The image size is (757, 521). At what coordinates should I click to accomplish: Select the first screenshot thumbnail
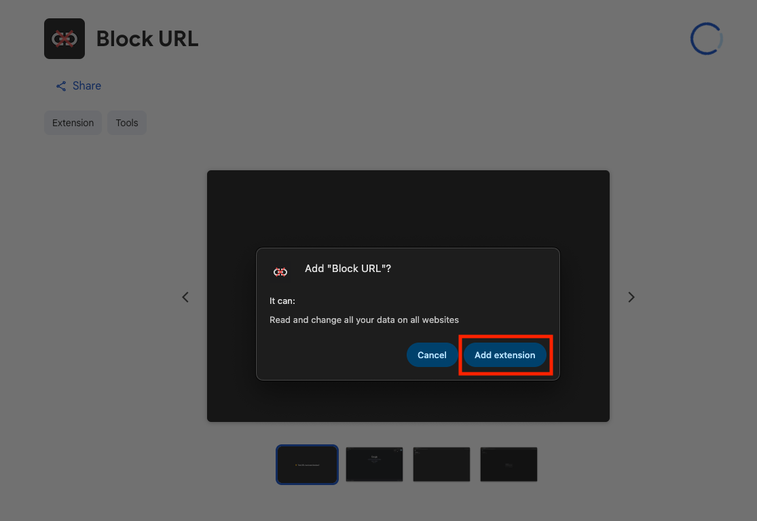(x=307, y=465)
